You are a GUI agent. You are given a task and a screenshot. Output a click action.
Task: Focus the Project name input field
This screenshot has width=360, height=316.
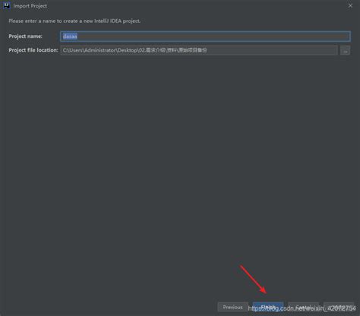[205, 36]
